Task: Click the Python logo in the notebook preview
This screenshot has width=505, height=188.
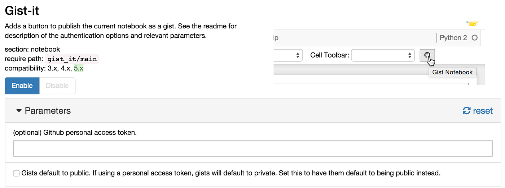Action: [472, 23]
